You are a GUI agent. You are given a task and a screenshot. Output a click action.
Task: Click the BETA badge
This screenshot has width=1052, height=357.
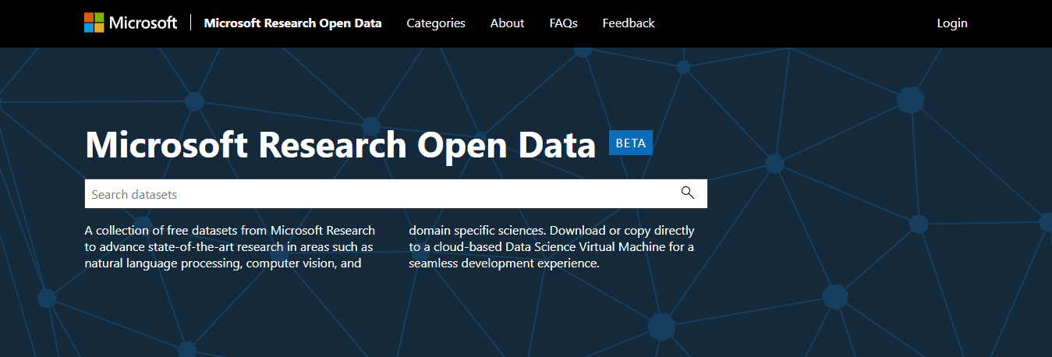click(630, 143)
